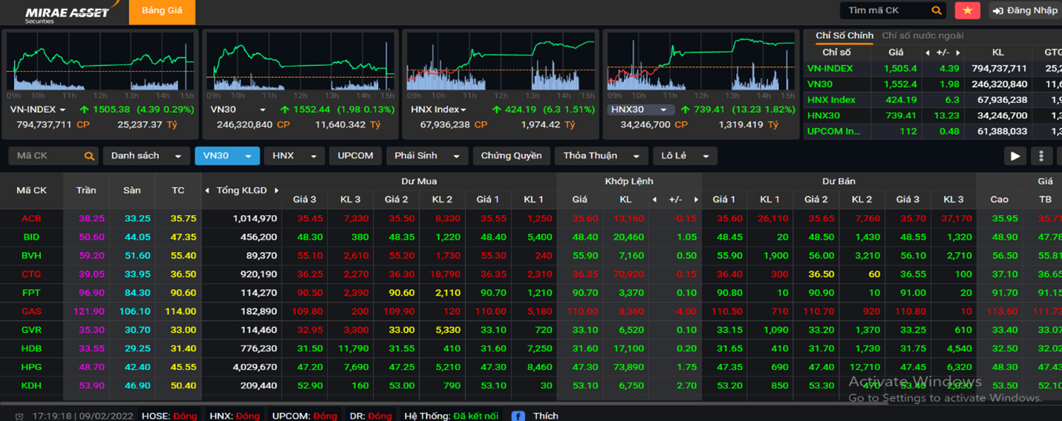
Task: Sort table by Mã CK header
Action: click(x=31, y=190)
